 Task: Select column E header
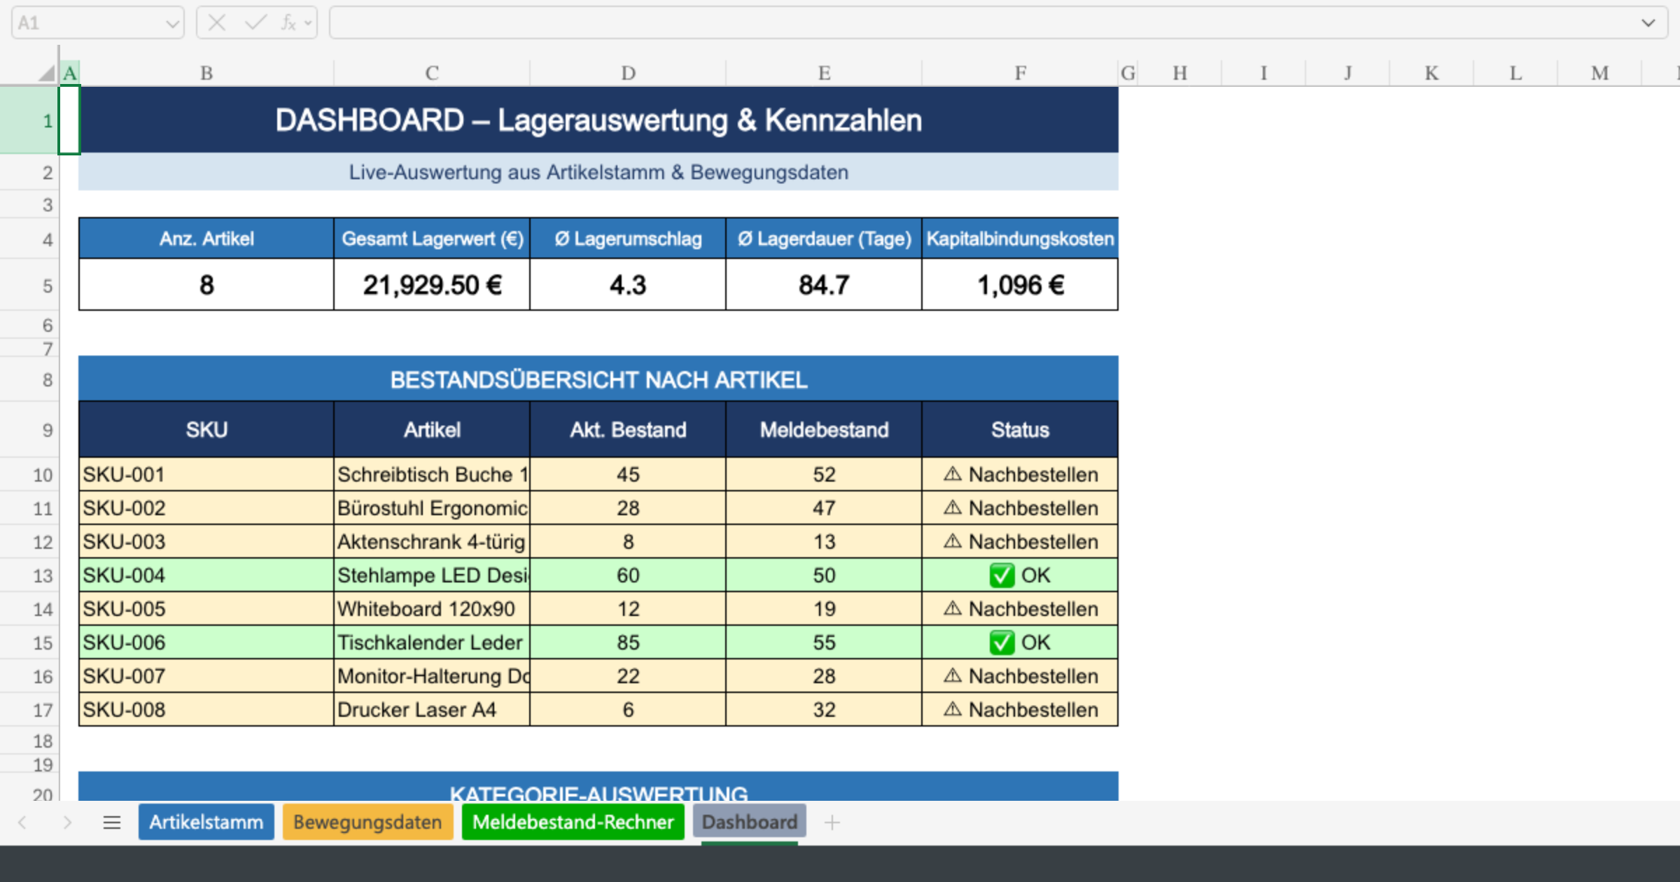pos(824,73)
